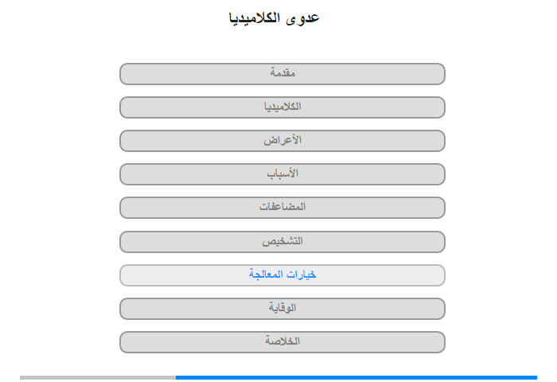The image size is (557, 382).
Task: Click the المضاعفات button
Action: click(282, 208)
